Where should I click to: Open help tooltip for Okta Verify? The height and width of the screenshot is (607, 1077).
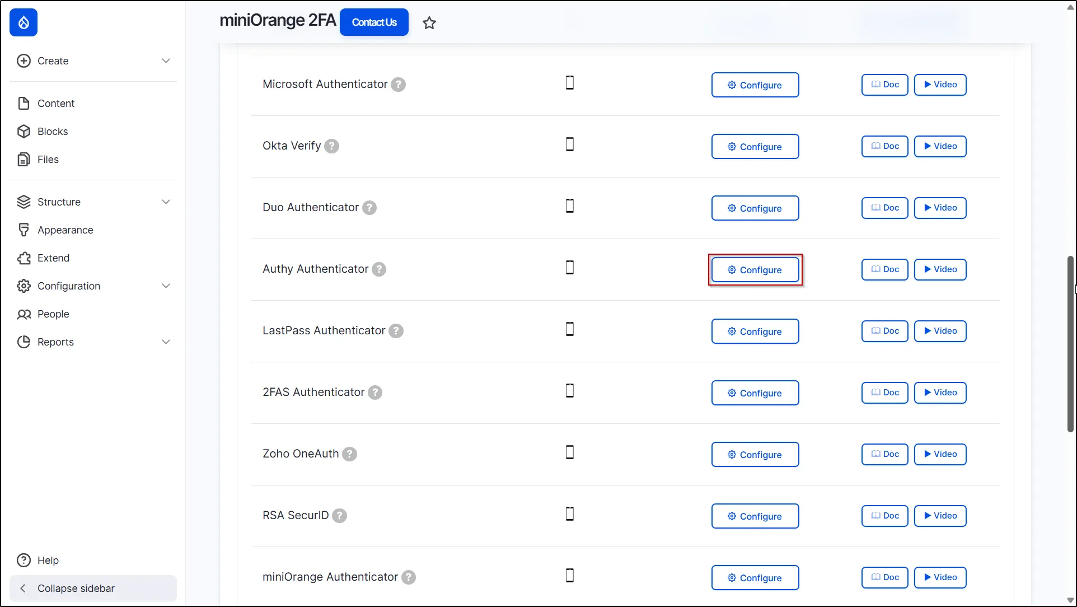click(x=332, y=146)
